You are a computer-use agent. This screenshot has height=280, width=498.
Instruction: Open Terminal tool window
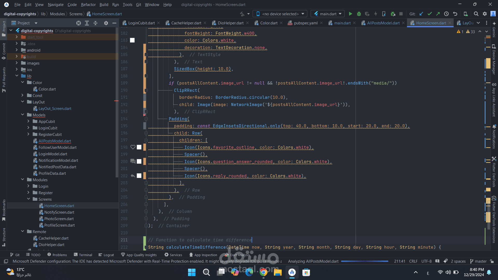(x=83, y=255)
